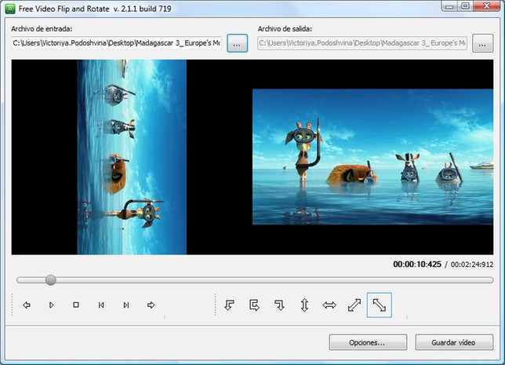This screenshot has width=505, height=365.
Task: Click the application icon in title bar
Action: [x=10, y=9]
